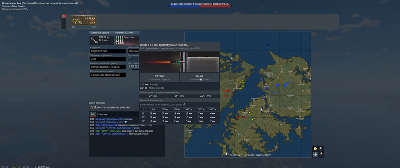Click the 56° - 50% ricochet value
Image resolution: width=400 pixels, height=168 pixels.
tap(180, 96)
